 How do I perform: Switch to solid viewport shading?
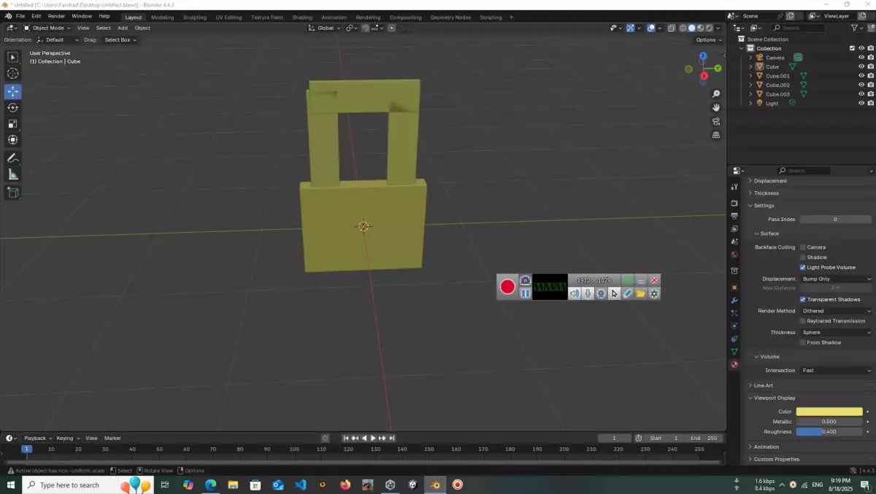[x=691, y=28]
